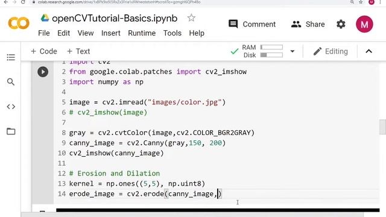Screen dimensions: 386x217
Task: Bookmark the page with the browser star
Action: (x=361, y=2)
